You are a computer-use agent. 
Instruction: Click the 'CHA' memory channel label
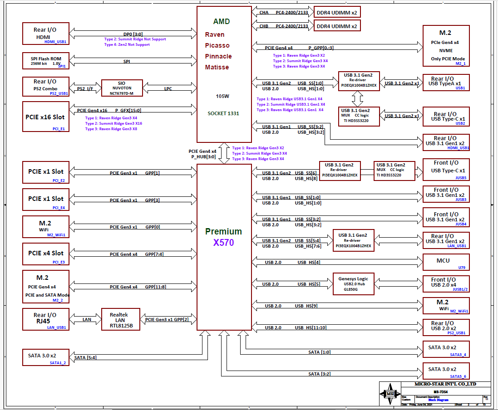(x=264, y=13)
